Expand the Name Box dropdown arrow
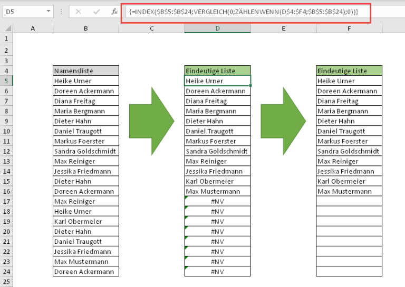 (x=49, y=11)
